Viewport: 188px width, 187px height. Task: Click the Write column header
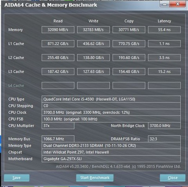(x=93, y=21)
